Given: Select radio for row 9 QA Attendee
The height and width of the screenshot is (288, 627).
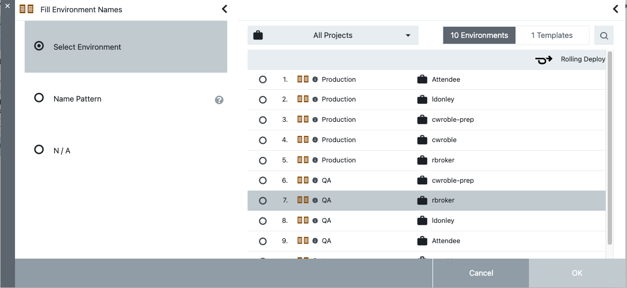Looking at the screenshot, I should point(263,241).
